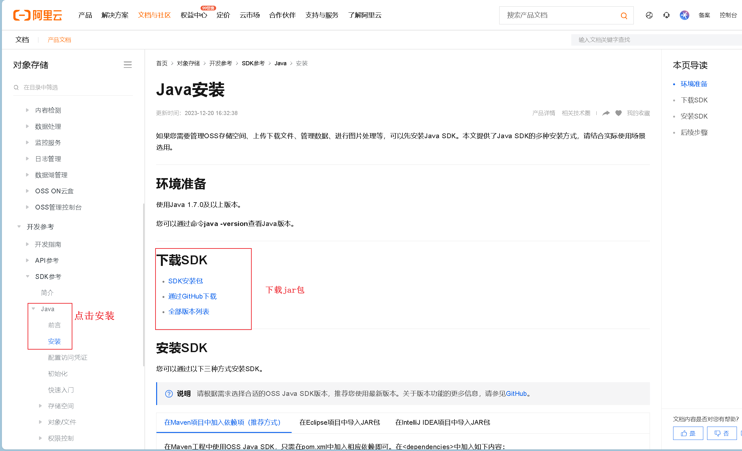This screenshot has width=742, height=451.
Task: Open the round user avatar icon
Action: 684,15
